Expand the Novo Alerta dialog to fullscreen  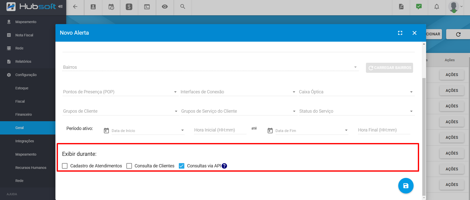[x=400, y=33]
